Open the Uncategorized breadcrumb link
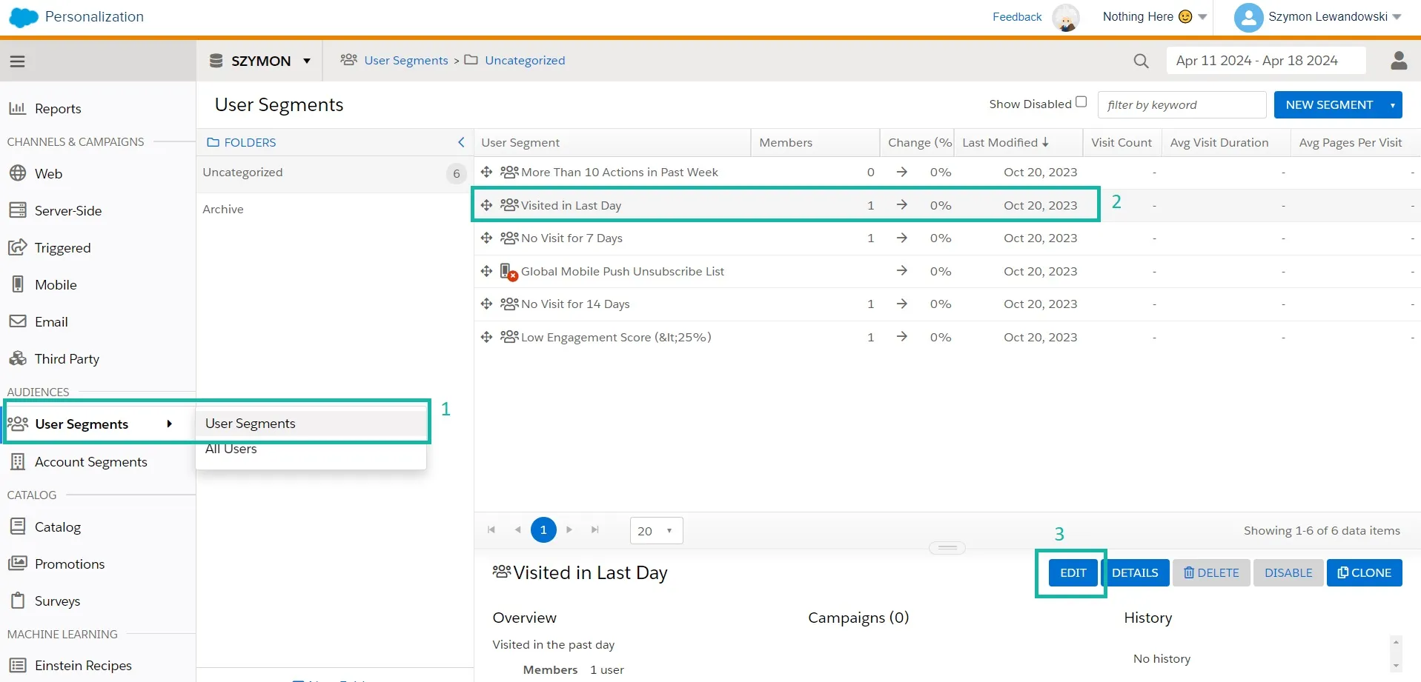The height and width of the screenshot is (682, 1421). click(524, 60)
